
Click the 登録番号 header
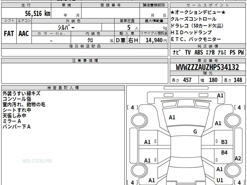click(x=111, y=5)
